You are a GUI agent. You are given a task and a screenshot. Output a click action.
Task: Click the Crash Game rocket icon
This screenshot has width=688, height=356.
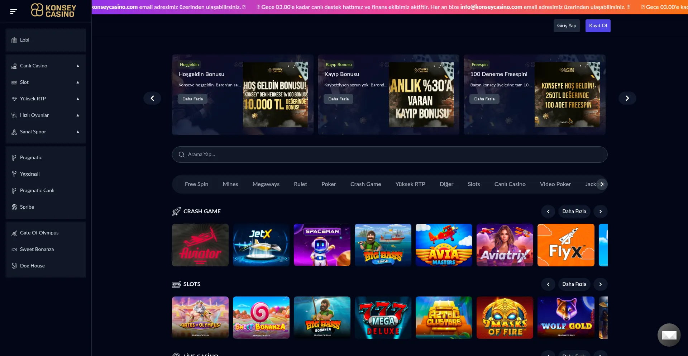click(x=176, y=212)
